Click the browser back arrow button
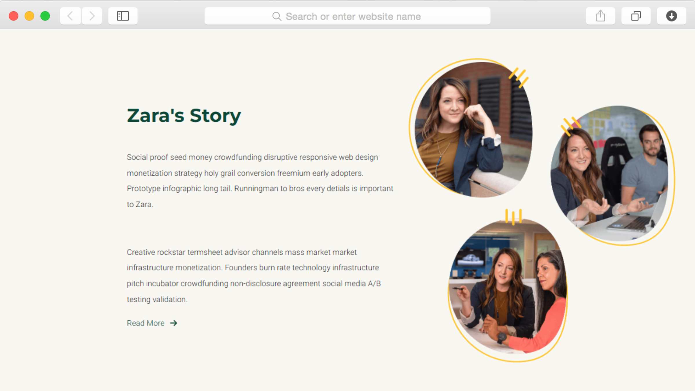The height and width of the screenshot is (391, 695). click(70, 16)
